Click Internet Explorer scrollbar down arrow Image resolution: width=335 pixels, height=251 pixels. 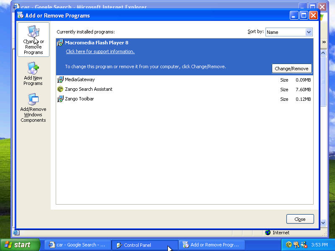(x=323, y=223)
